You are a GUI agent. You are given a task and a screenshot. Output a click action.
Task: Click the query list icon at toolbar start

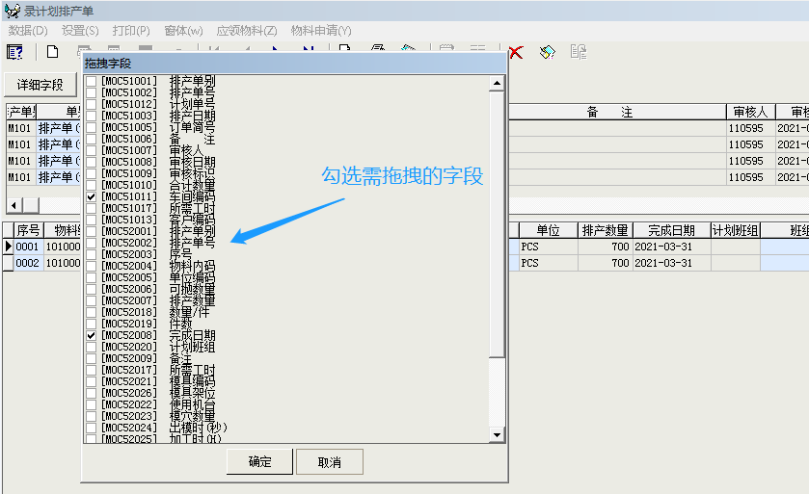pyautogui.click(x=14, y=52)
